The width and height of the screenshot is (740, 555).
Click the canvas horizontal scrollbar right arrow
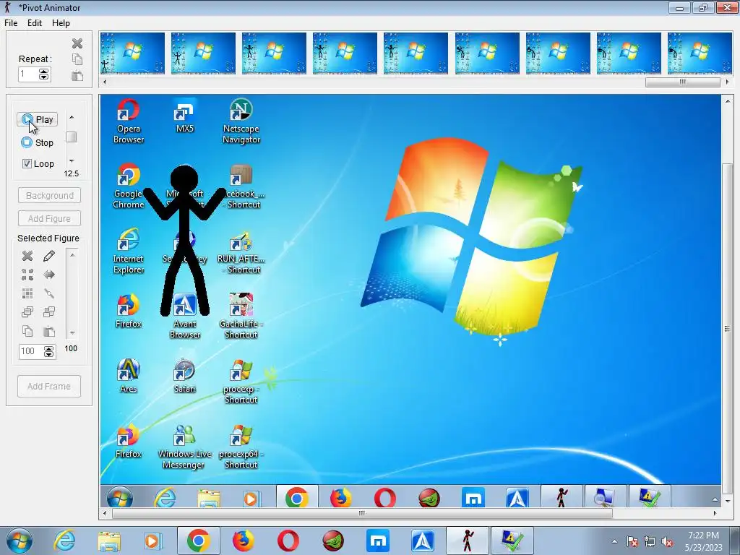click(715, 513)
